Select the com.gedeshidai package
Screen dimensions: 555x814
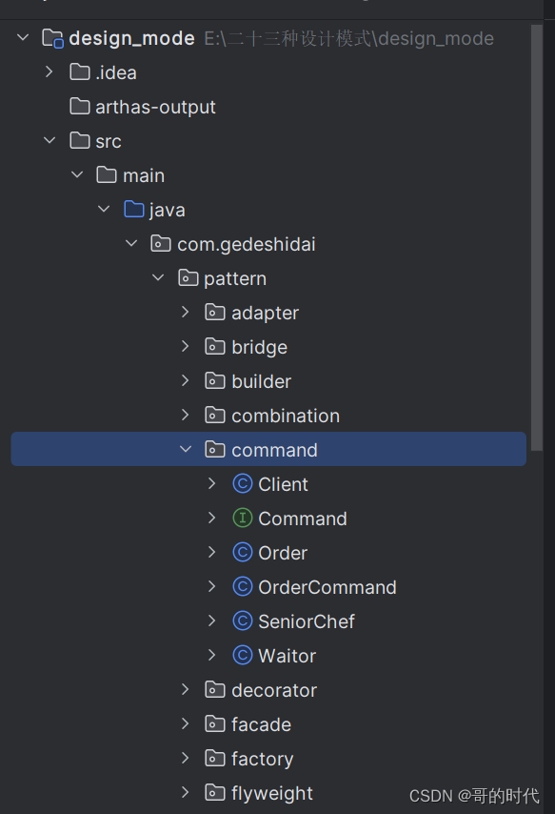tap(233, 244)
